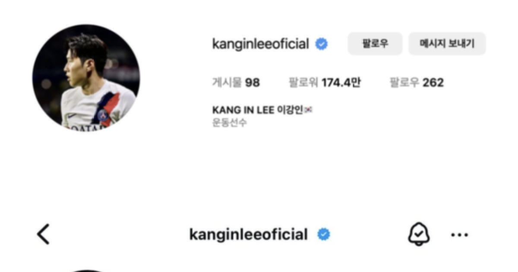518x272 pixels.
Task: Click the PSG crest on jersey in profile photo
Action: tap(103, 116)
